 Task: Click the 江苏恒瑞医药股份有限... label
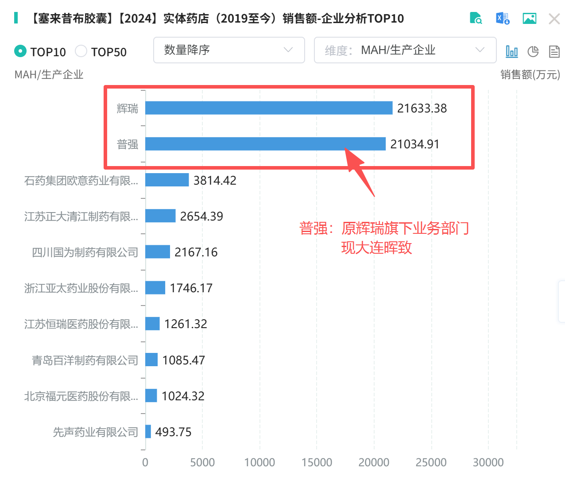click(x=81, y=324)
